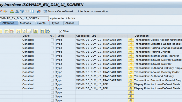This screenshot has width=182, height=102.
Task: Switch to Source Code-Based view
Action: click(58, 11)
